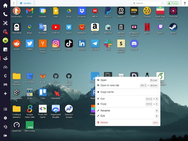Open the Scrabble Solver shortcut
Image resolution: width=188 pixels, height=141 pixels.
[121, 43]
